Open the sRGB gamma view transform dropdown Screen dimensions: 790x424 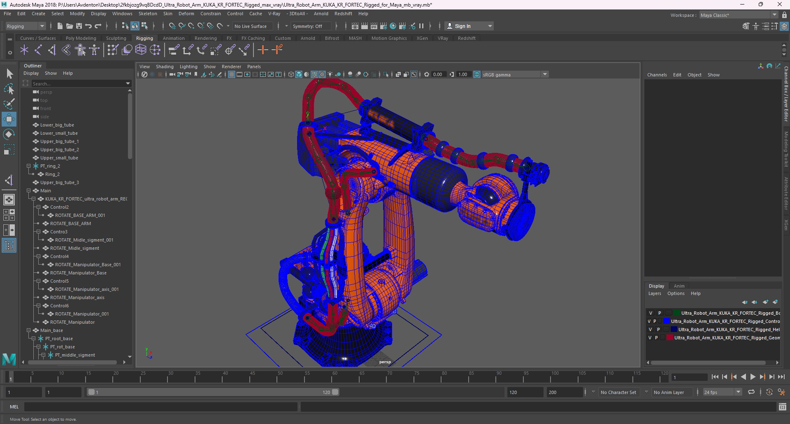point(515,74)
